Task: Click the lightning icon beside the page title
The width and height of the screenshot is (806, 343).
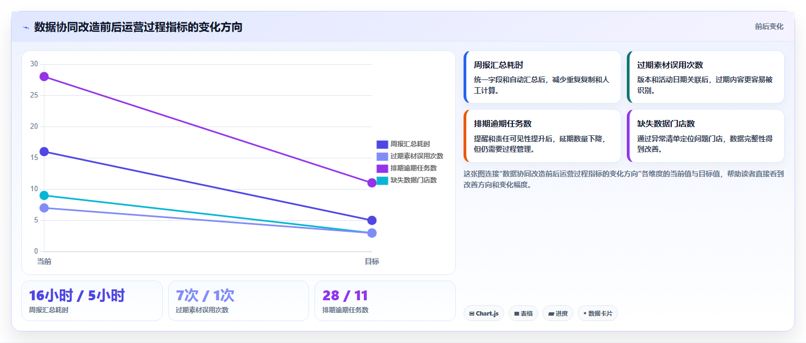Action: click(26, 27)
